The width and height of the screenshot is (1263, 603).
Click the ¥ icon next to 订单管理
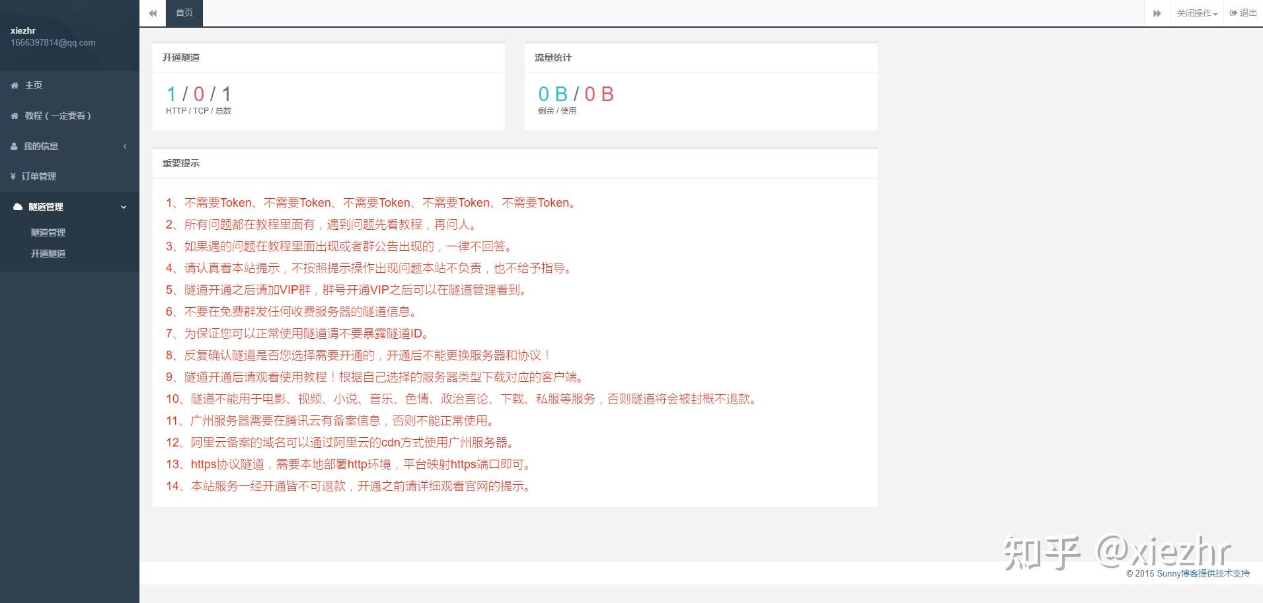coord(14,176)
